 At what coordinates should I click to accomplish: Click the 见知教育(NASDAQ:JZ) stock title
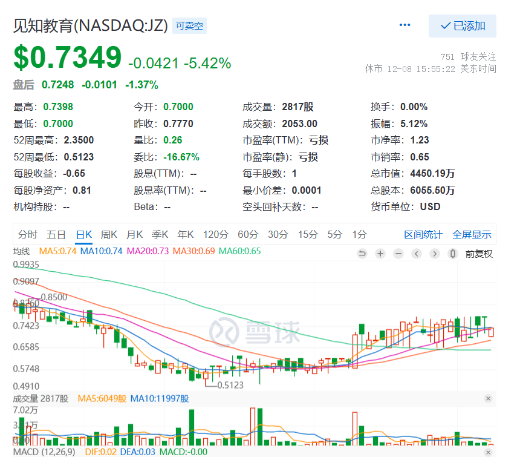click(91, 26)
